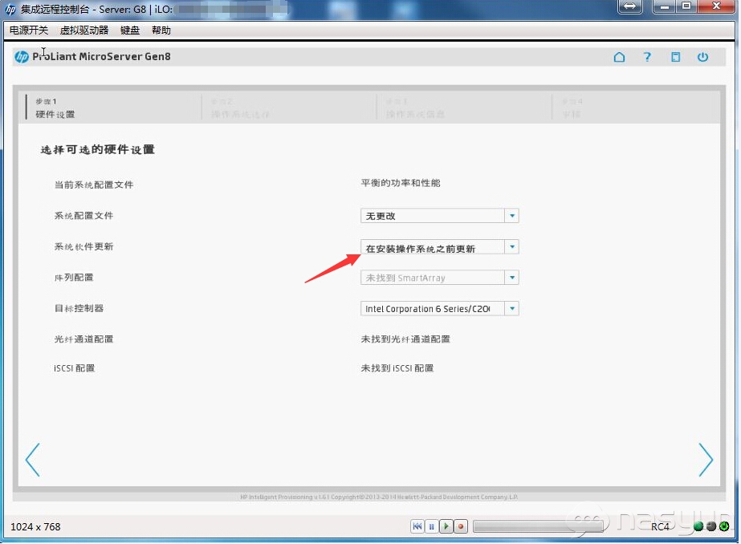This screenshot has height=544, width=741.
Task: Close the remote console window
Action: pos(716,6)
